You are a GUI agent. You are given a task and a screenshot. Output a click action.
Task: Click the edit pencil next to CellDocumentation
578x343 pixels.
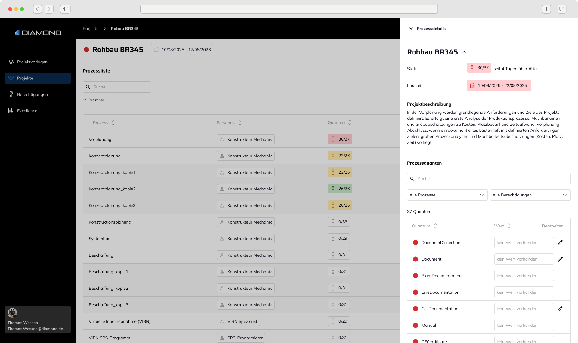[560, 309]
